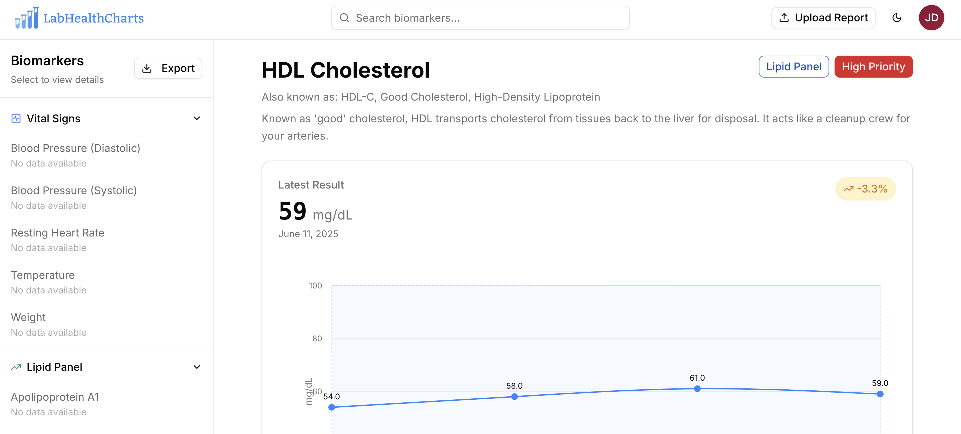This screenshot has height=434, width=961.
Task: Click the Lipid Panel trend-line icon
Action: (16, 367)
